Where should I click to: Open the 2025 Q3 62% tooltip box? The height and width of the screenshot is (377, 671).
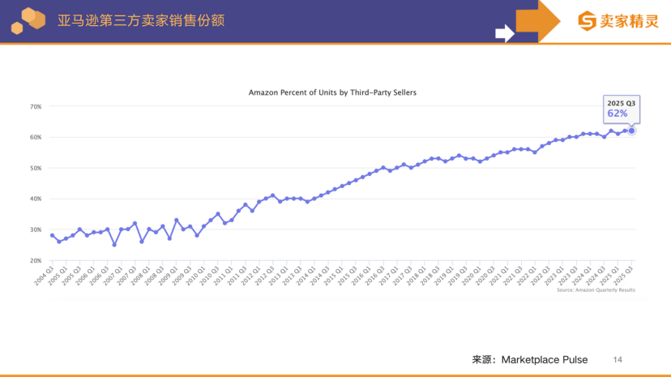(623, 109)
